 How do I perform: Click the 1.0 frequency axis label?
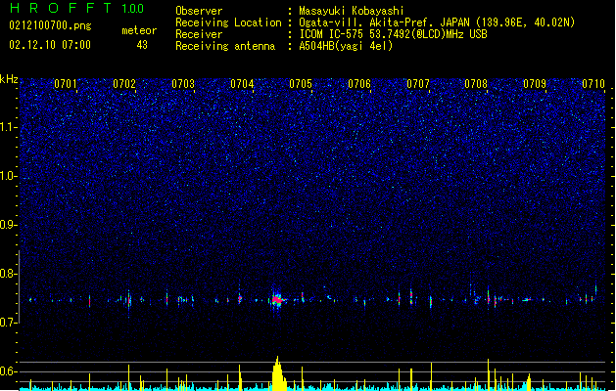click(8, 176)
